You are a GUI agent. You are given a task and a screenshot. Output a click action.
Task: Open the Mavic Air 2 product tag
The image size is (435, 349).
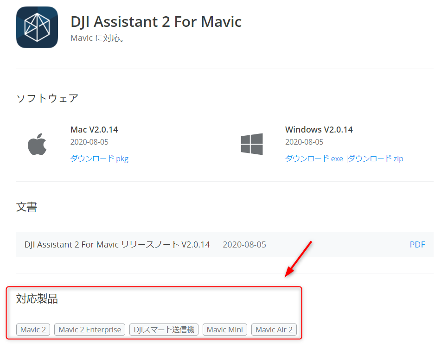coord(274,330)
